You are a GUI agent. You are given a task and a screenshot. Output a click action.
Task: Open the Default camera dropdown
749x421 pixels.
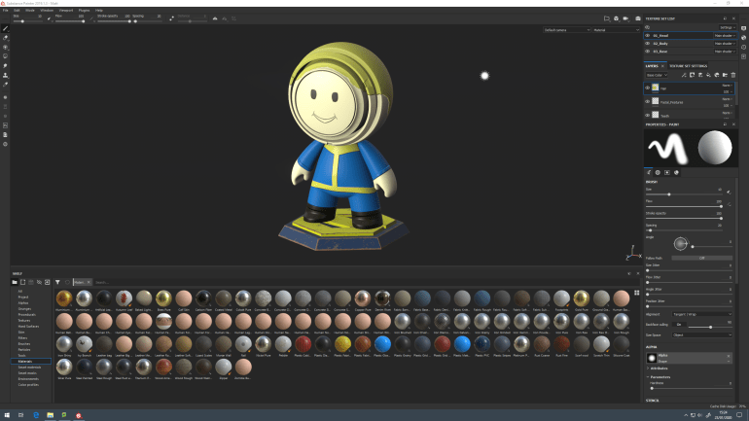[566, 30]
